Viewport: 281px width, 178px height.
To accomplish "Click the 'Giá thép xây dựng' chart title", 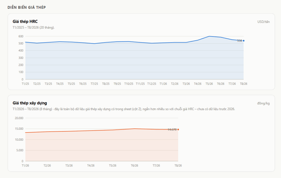I will point(30,103).
